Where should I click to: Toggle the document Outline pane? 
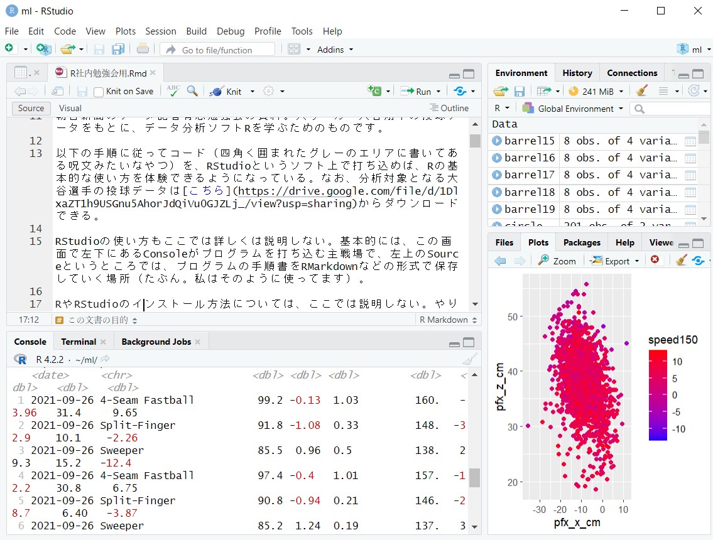point(449,108)
